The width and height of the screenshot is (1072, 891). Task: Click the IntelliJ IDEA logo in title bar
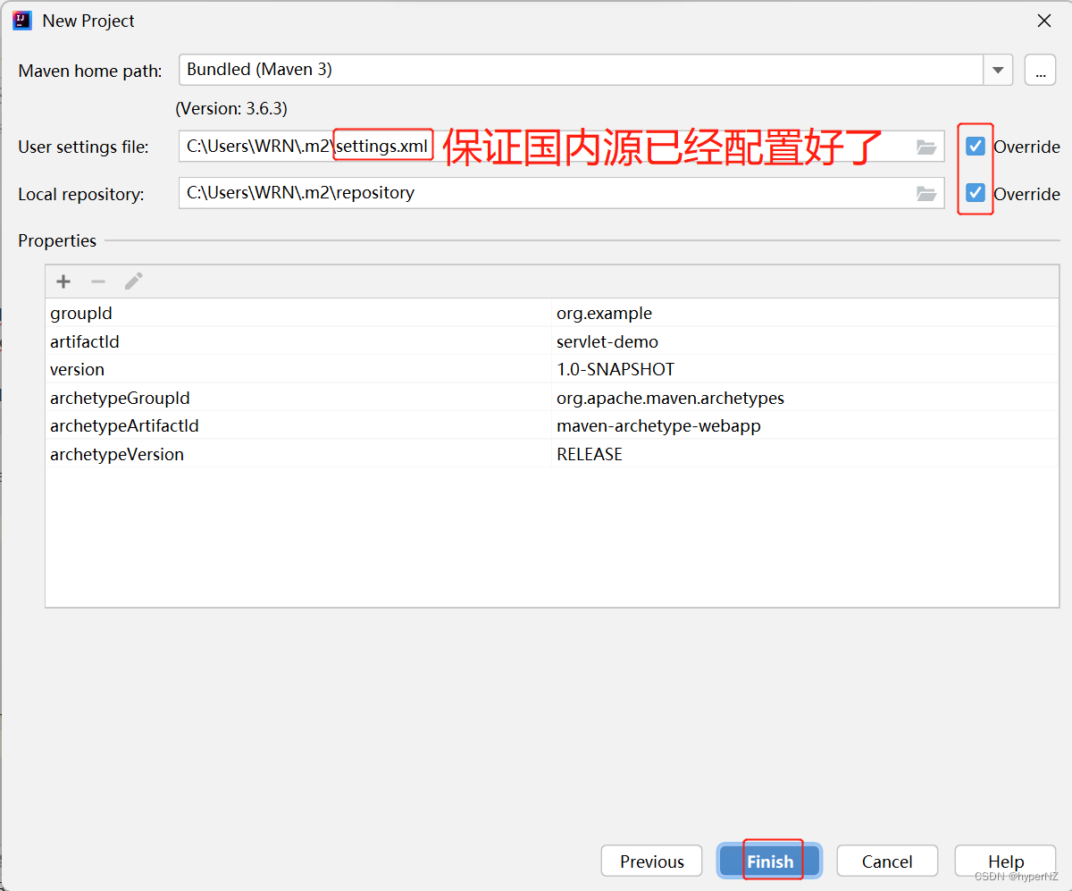point(22,21)
